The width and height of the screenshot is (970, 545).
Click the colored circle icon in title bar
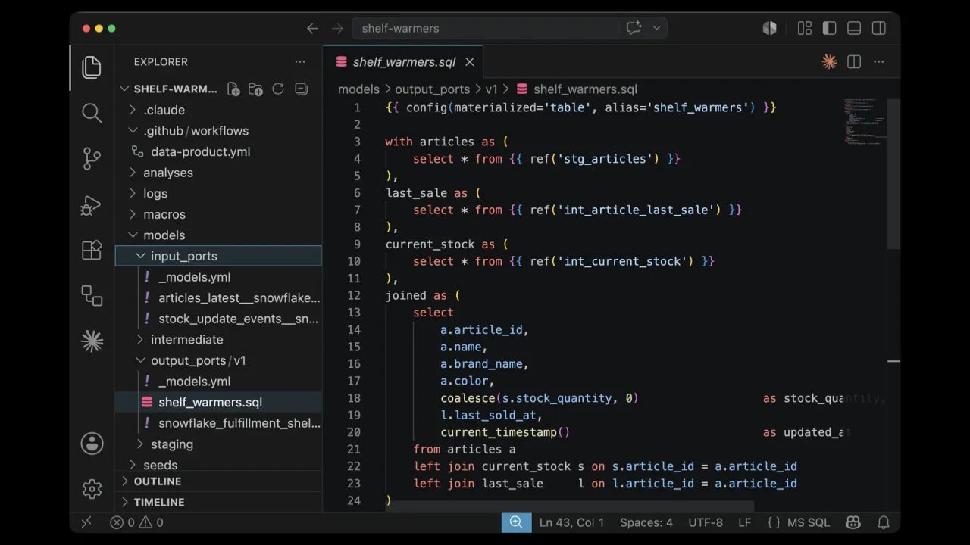click(x=769, y=28)
